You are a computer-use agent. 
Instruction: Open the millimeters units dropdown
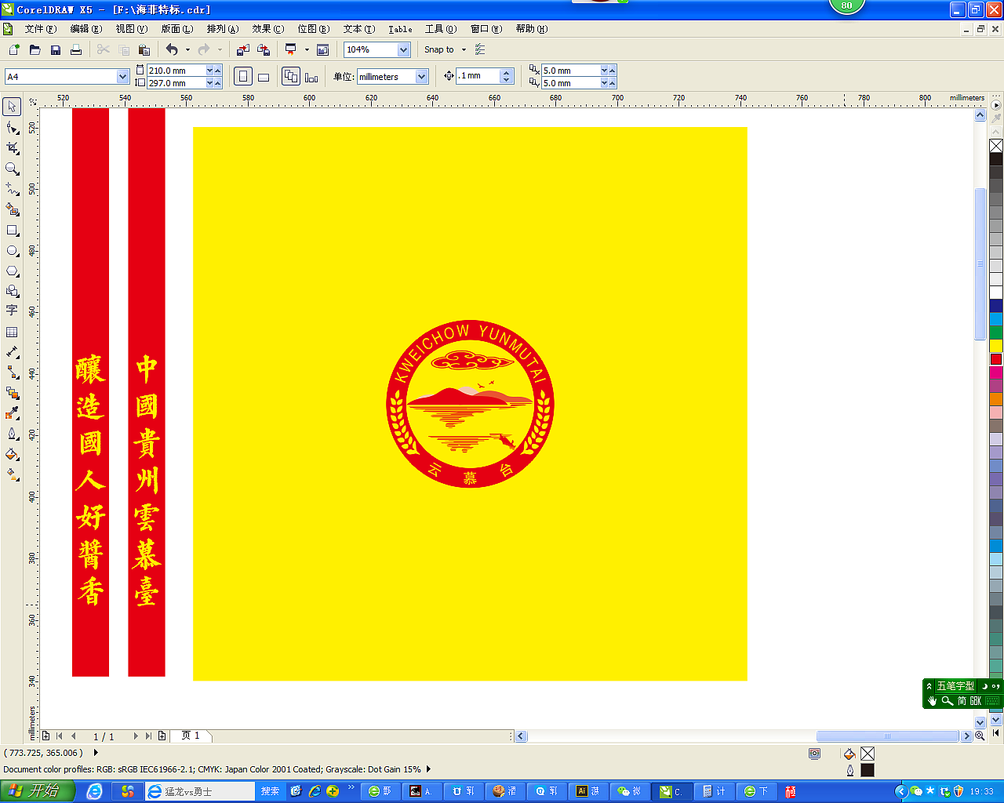coord(421,76)
